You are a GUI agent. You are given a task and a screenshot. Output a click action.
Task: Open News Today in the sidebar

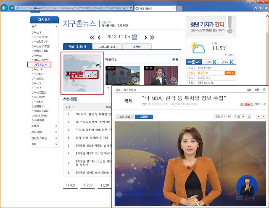pos(40,116)
